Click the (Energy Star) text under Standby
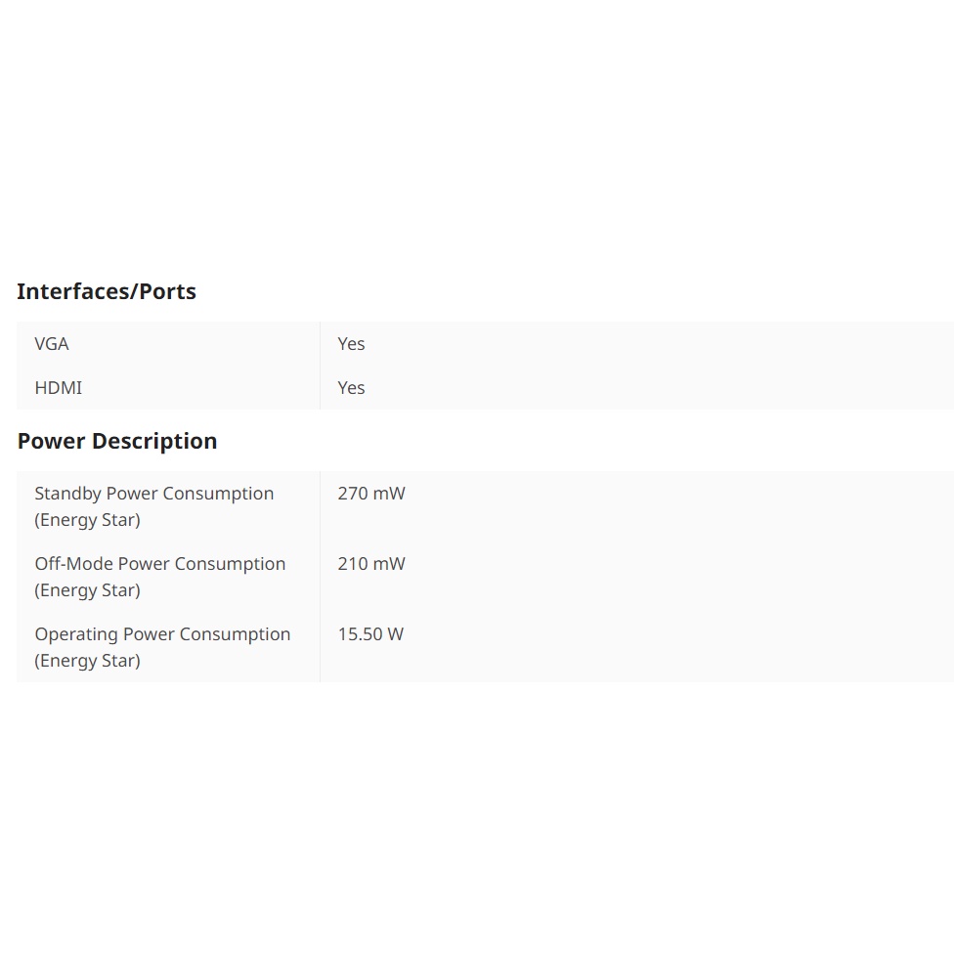954x954 pixels. point(88,520)
